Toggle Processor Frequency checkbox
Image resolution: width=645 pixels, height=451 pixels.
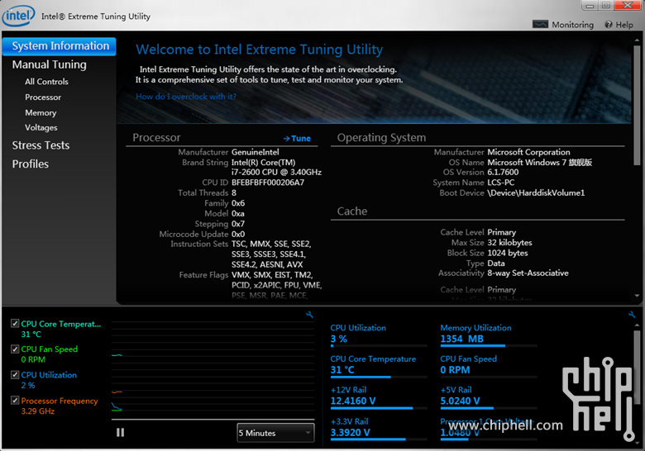pyautogui.click(x=15, y=401)
